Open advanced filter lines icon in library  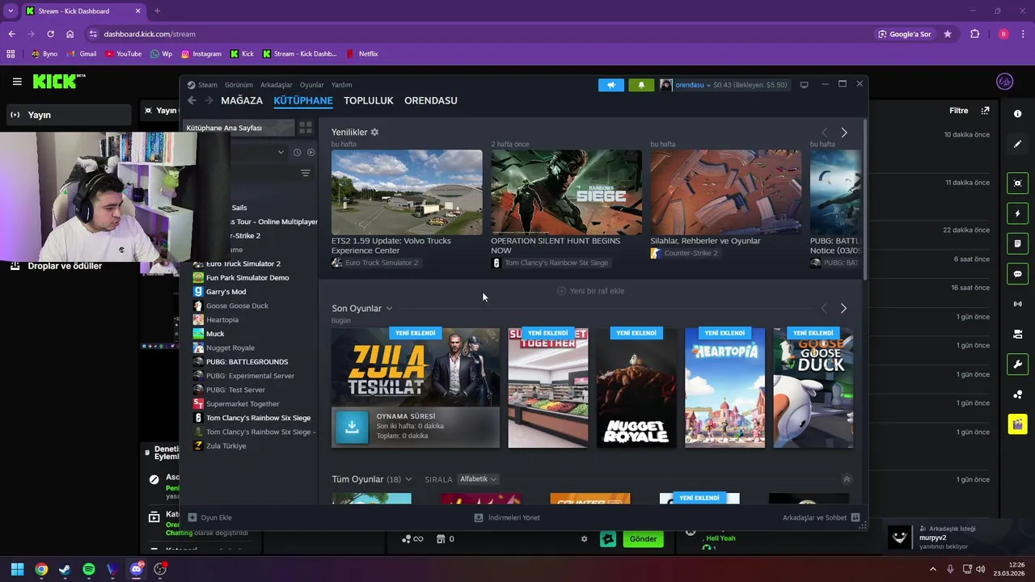coord(306,173)
